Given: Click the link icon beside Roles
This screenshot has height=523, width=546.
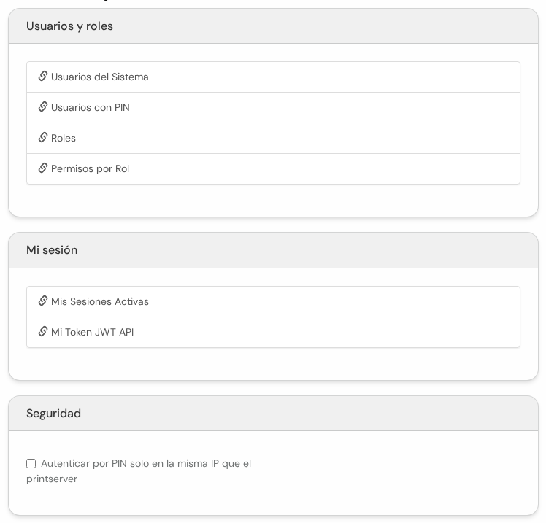Looking at the screenshot, I should 43,137.
